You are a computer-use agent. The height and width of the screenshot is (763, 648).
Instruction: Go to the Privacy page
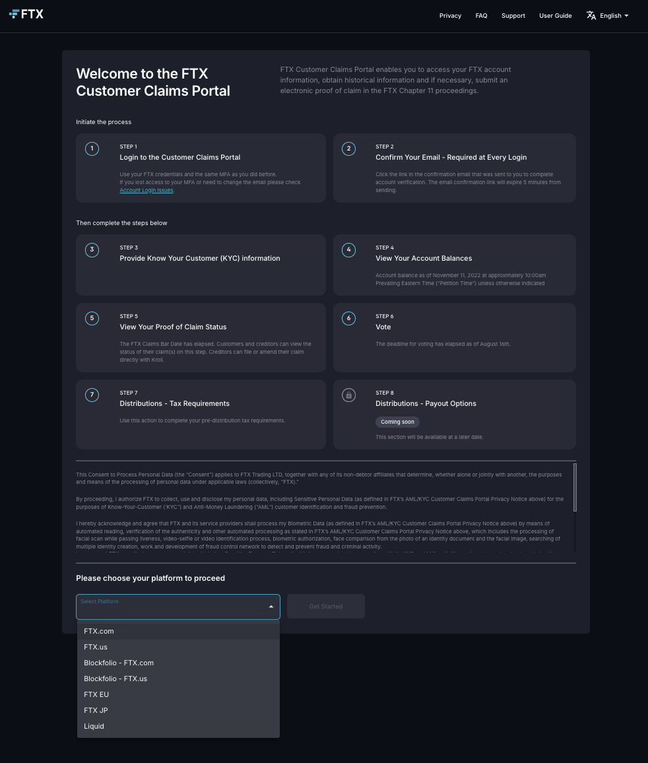450,16
